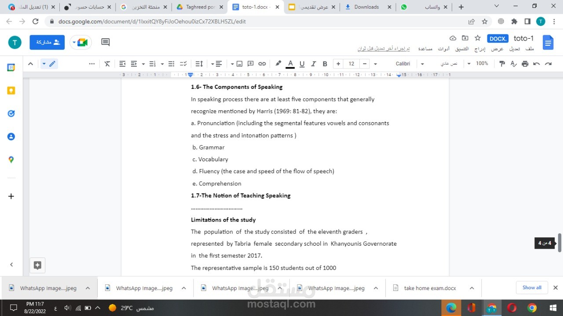The width and height of the screenshot is (563, 316).
Task: Hide the side panel with the chevron
Action: click(11, 265)
